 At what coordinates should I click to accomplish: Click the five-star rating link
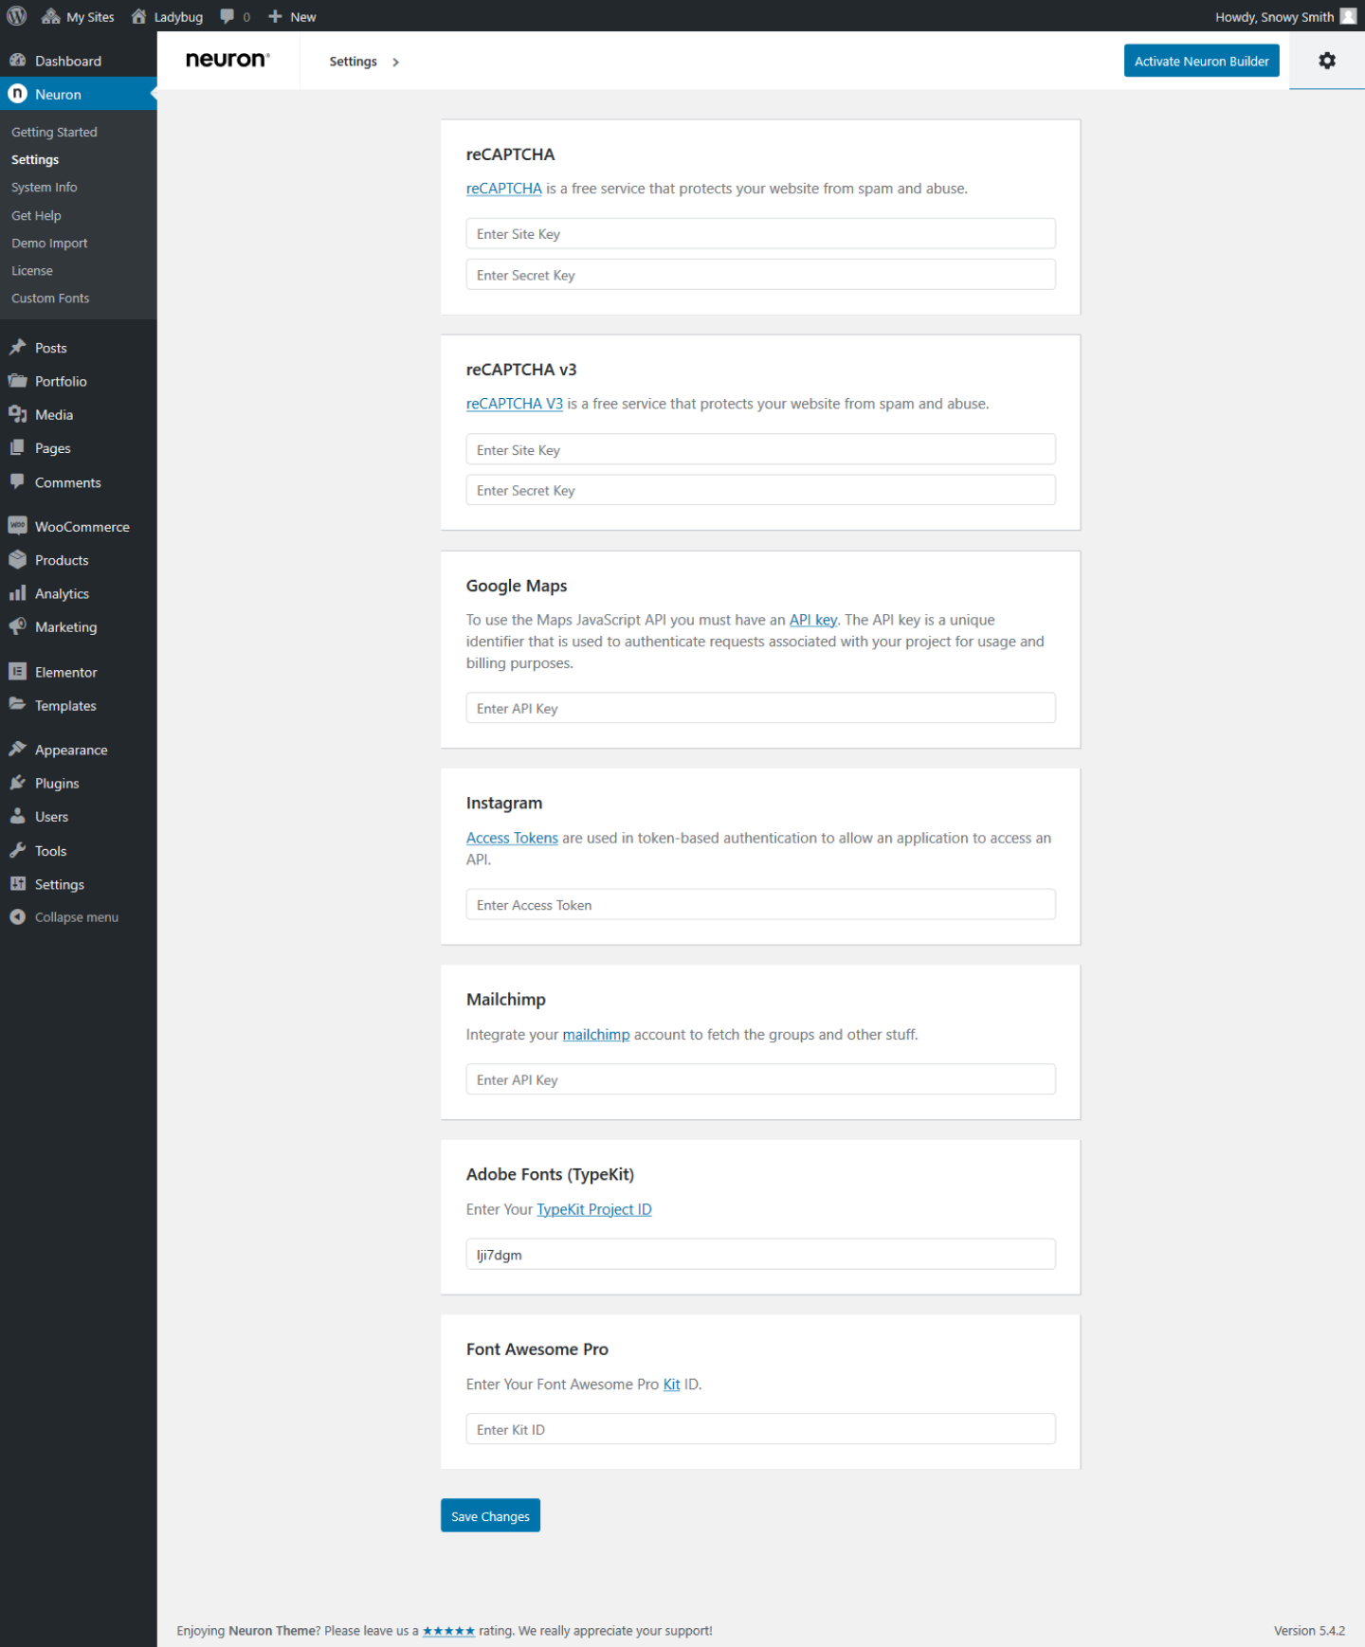pos(448,1631)
